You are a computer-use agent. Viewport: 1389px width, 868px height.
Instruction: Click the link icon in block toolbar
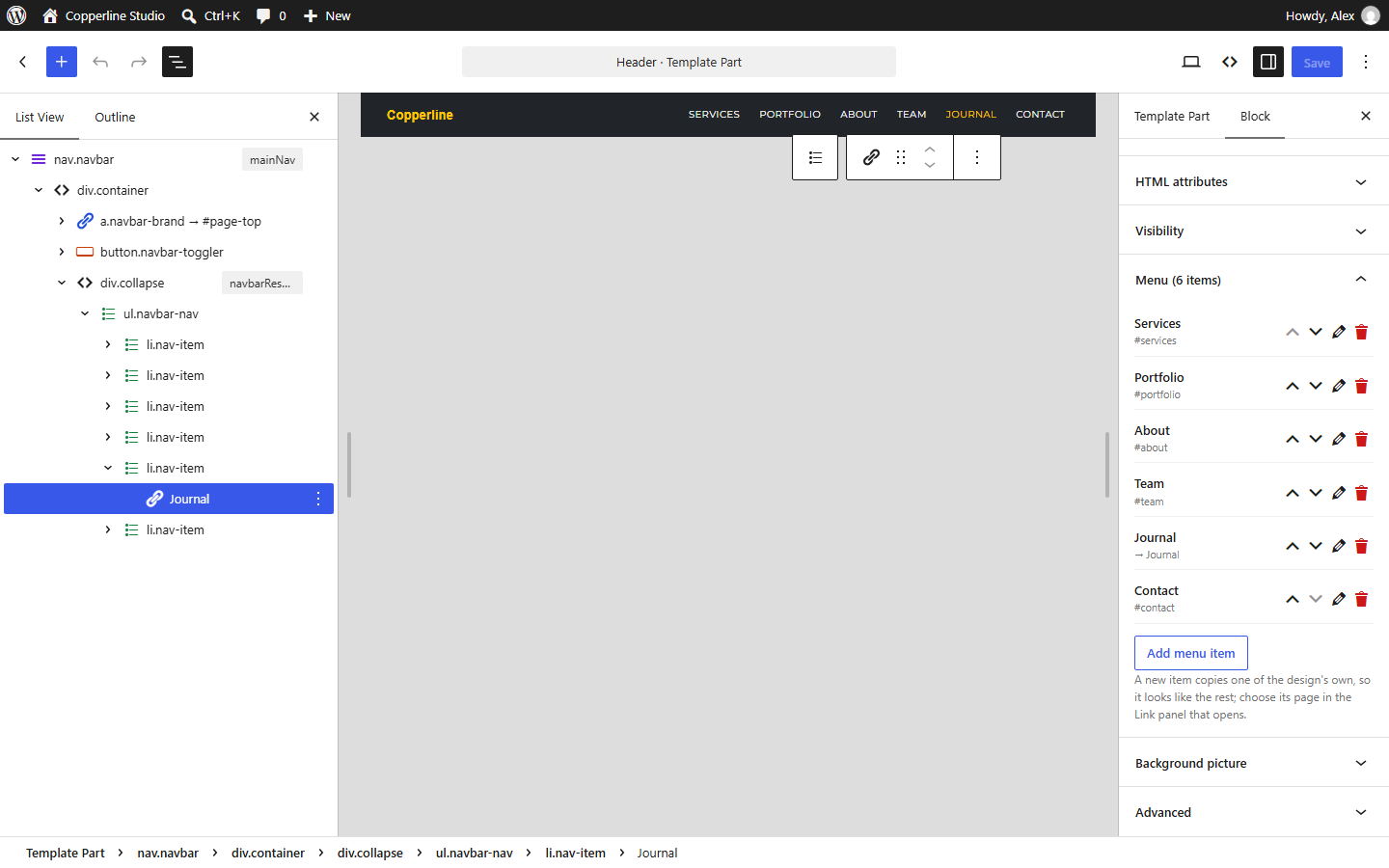[x=871, y=157]
